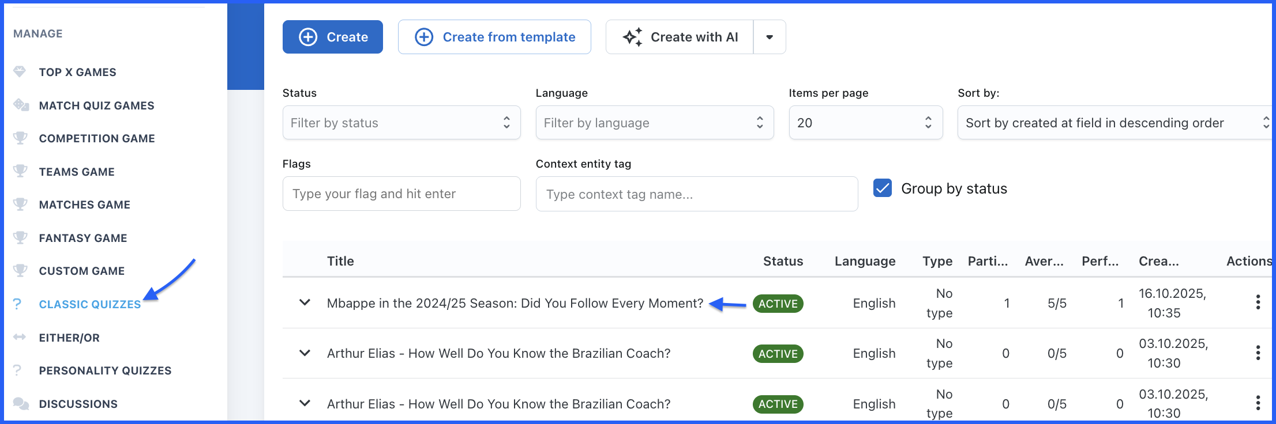Uncheck the Group by status checkbox
1276x424 pixels.
[882, 188]
